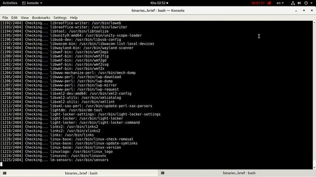Click the line with /usr/bin/lwp-mirror

coord(59,85)
